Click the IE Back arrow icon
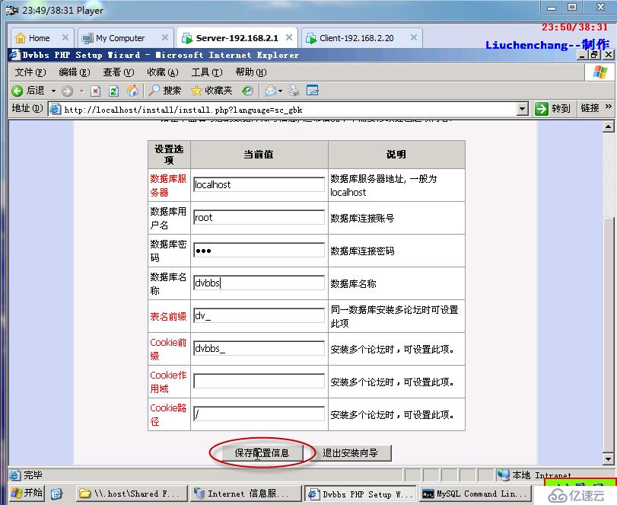The height and width of the screenshot is (505, 617). pos(17,91)
